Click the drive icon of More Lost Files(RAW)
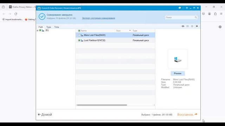225x126 pixels. (x=82, y=35)
